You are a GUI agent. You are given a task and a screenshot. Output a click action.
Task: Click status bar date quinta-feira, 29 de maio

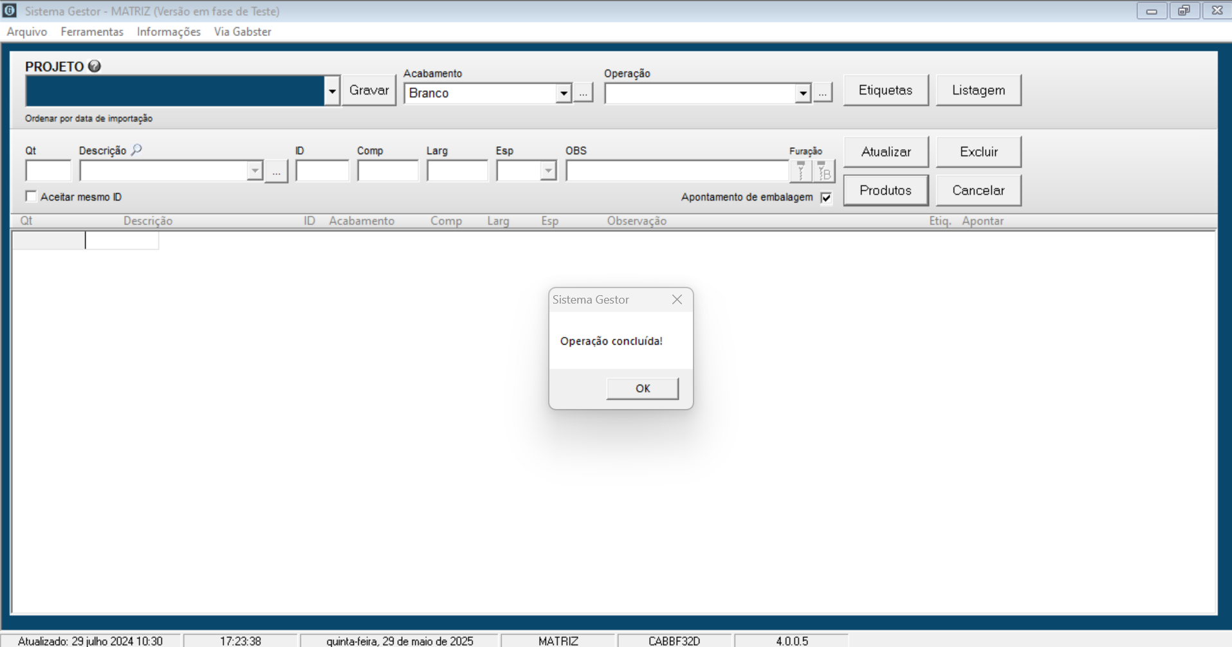(x=400, y=641)
